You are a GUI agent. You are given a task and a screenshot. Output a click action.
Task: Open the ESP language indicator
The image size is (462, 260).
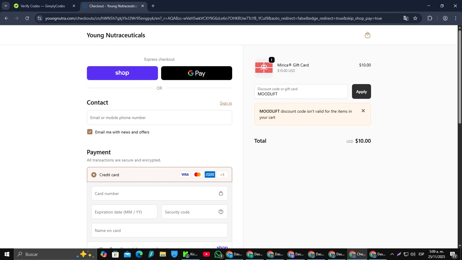pyautogui.click(x=421, y=254)
